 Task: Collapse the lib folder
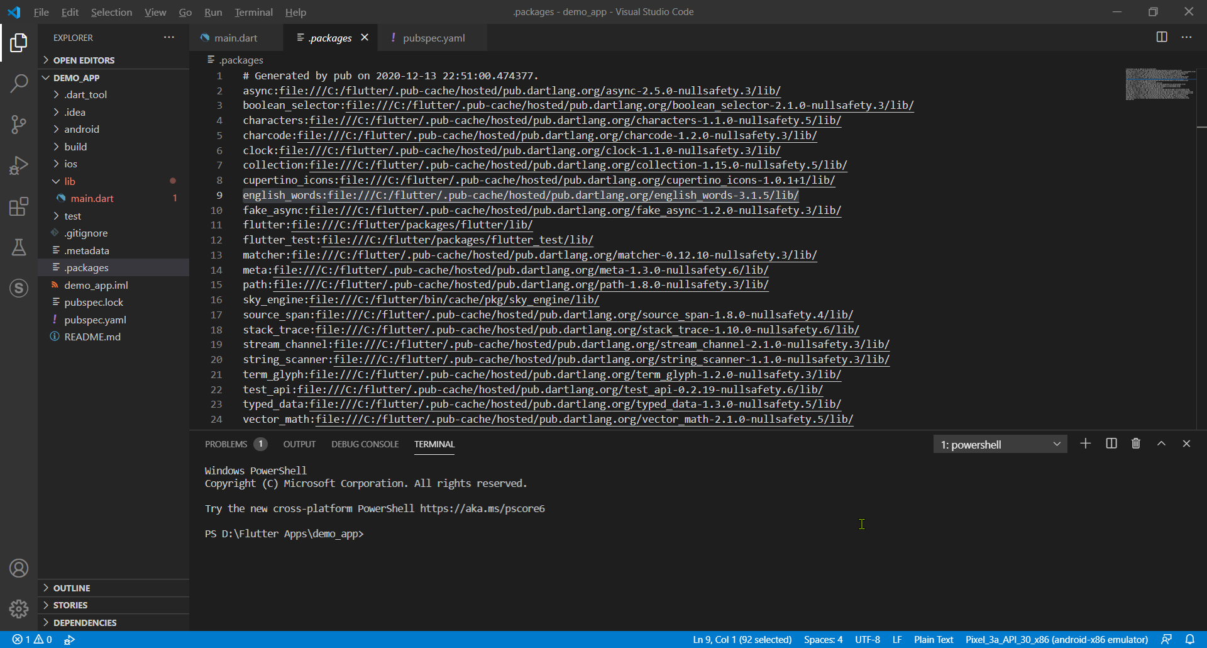113,181
